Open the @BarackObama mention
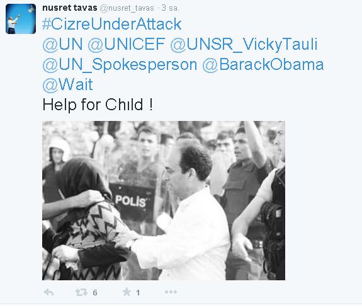Viewport: 362px width, 308px height. click(x=263, y=64)
